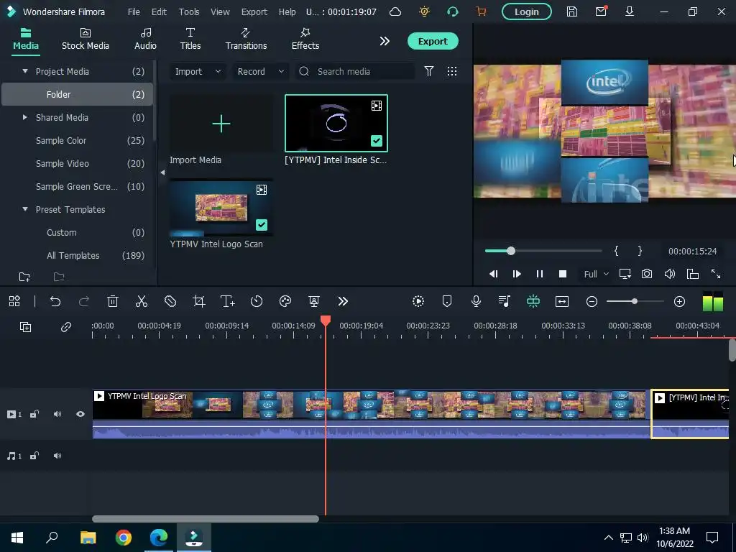Switch to the Transitions tab
Viewport: 736px width, 552px height.
[x=246, y=40]
